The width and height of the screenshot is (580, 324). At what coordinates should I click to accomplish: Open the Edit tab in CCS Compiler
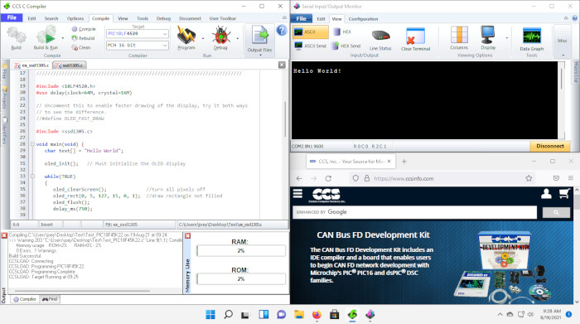31,18
